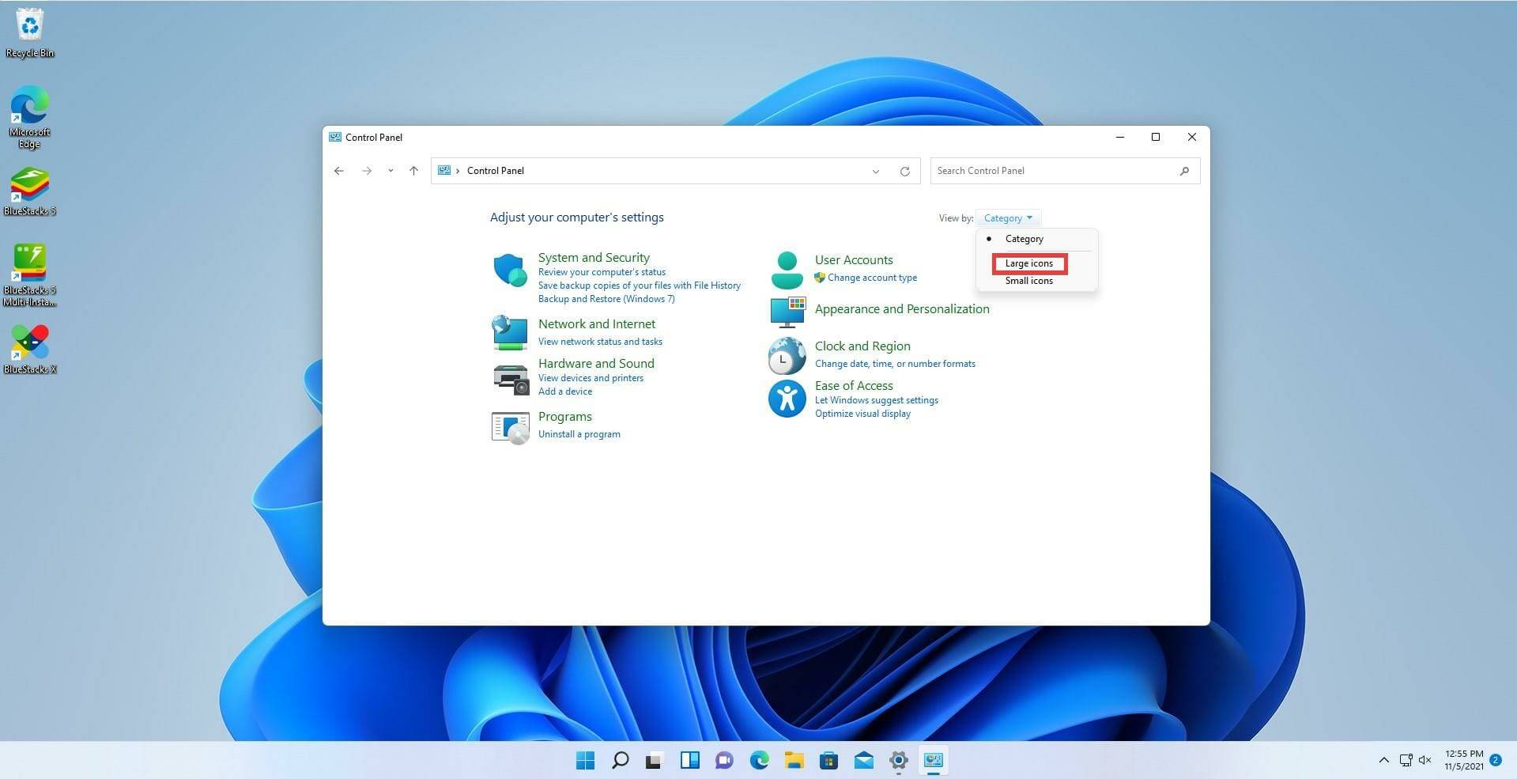Show hidden icons in system tray

coord(1383,760)
